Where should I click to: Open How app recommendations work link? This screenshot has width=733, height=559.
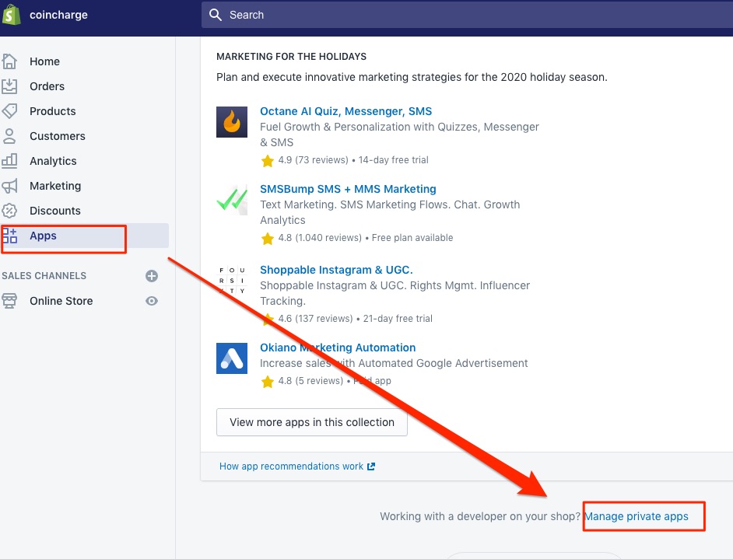(x=291, y=466)
